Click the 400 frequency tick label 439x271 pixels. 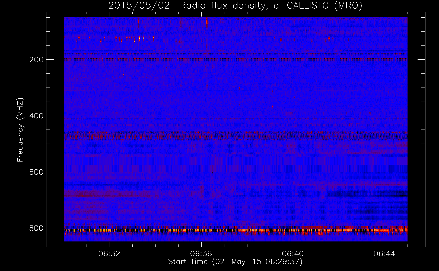pyautogui.click(x=36, y=116)
